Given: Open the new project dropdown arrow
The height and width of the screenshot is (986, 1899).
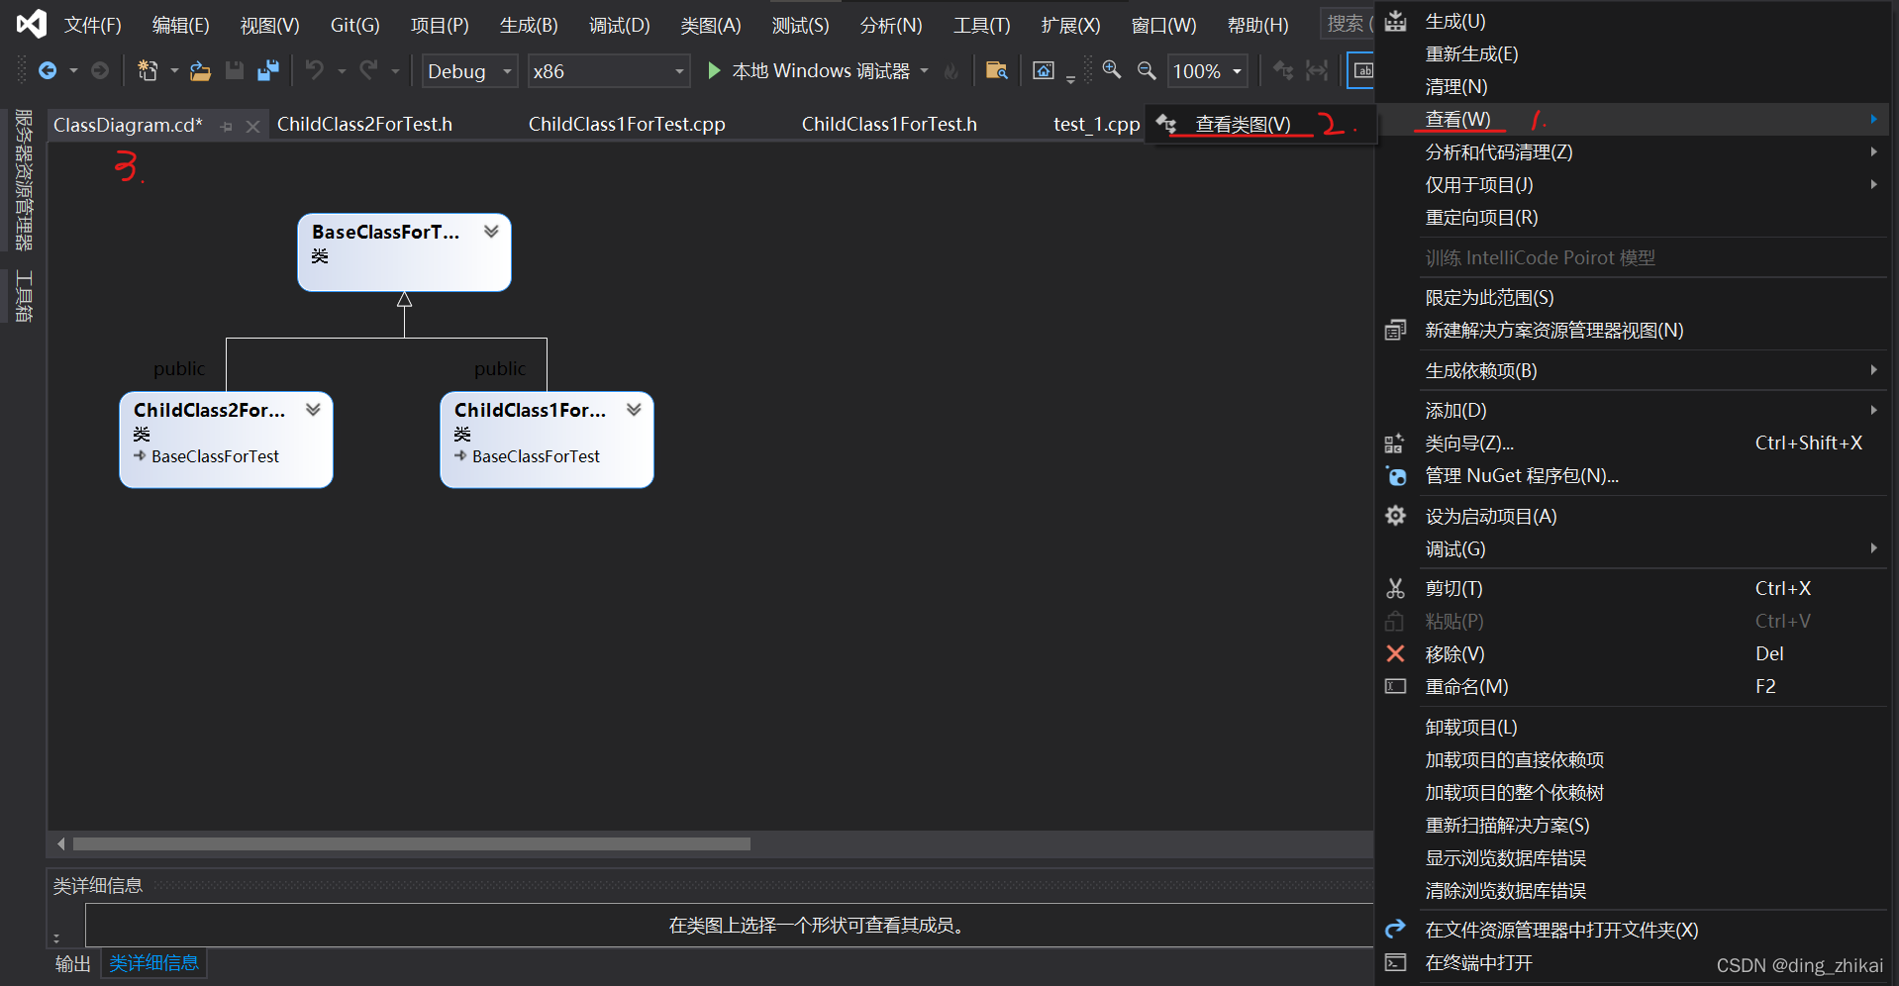Looking at the screenshot, I should (174, 70).
